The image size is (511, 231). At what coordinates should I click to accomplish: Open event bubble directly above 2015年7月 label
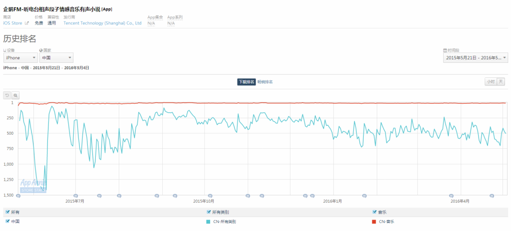click(76, 196)
